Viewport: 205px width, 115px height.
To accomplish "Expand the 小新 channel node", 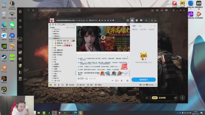I will [52, 50].
